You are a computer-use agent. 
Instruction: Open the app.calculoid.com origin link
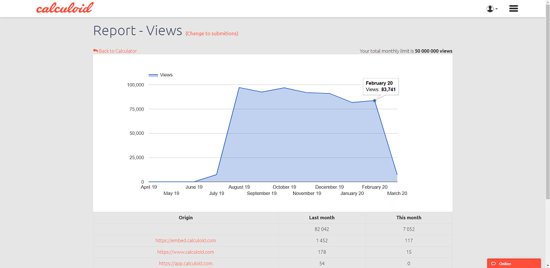click(186, 264)
